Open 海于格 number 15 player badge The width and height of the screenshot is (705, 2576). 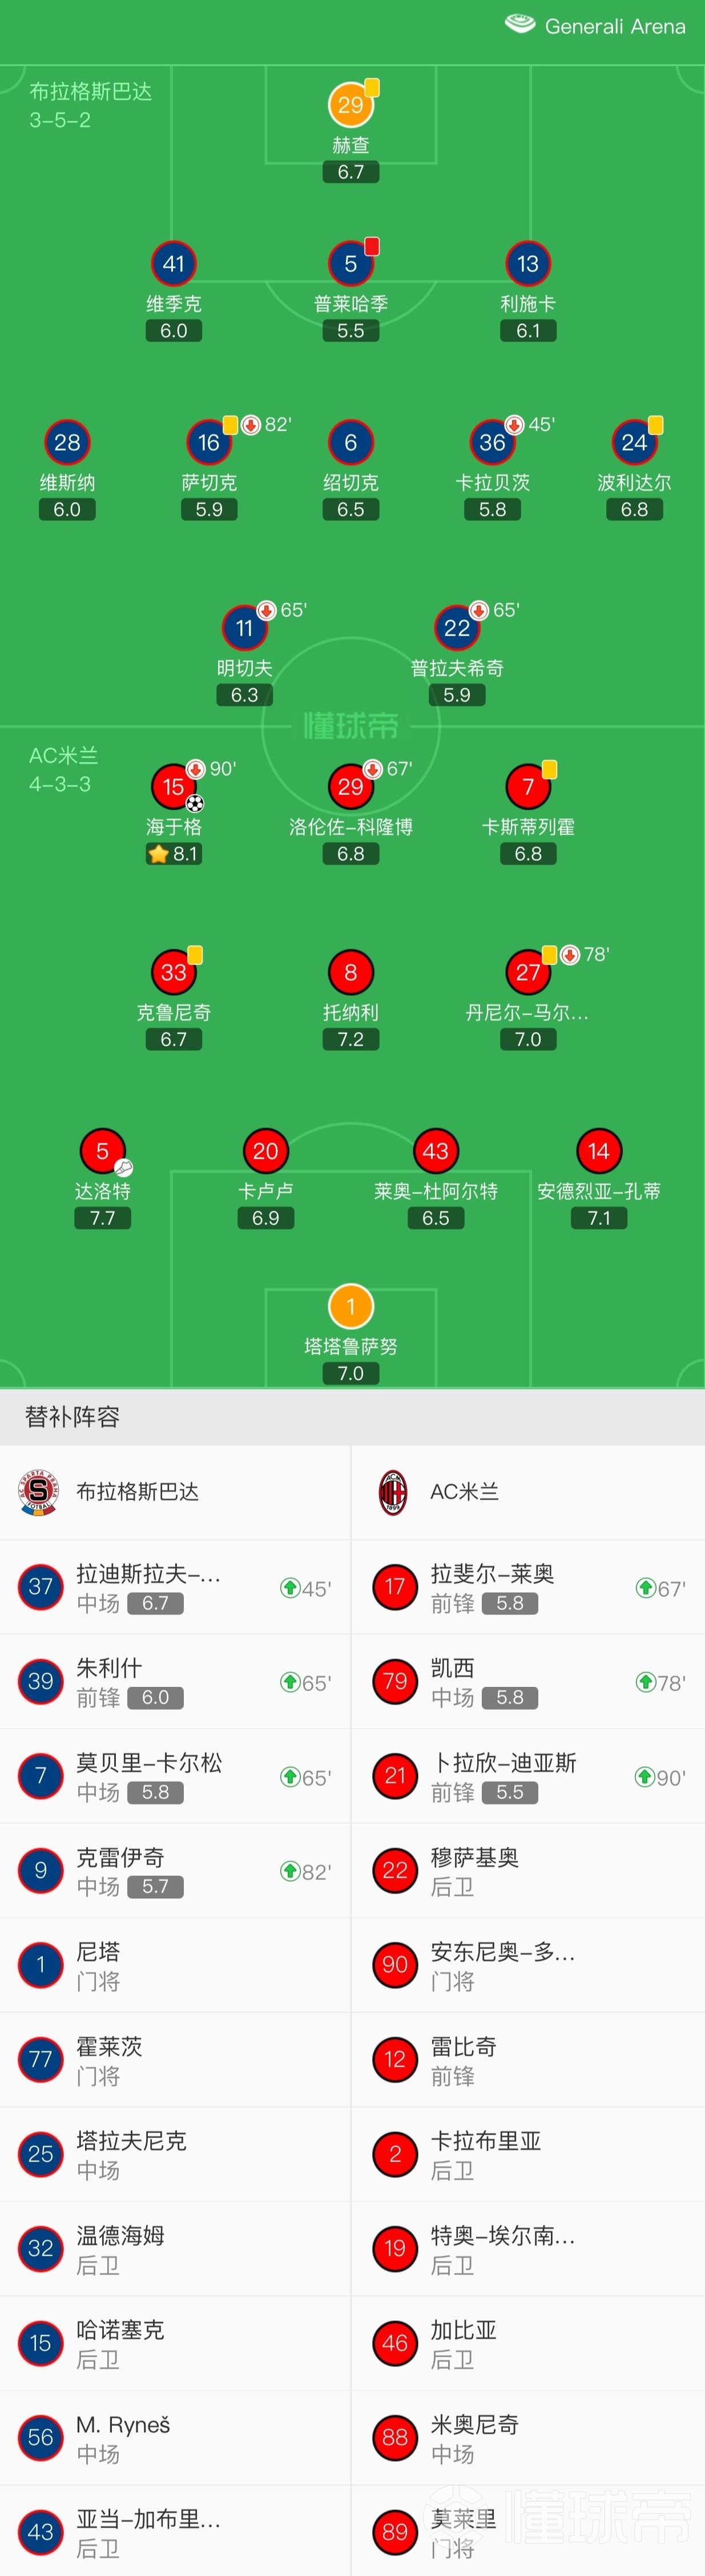point(174,787)
